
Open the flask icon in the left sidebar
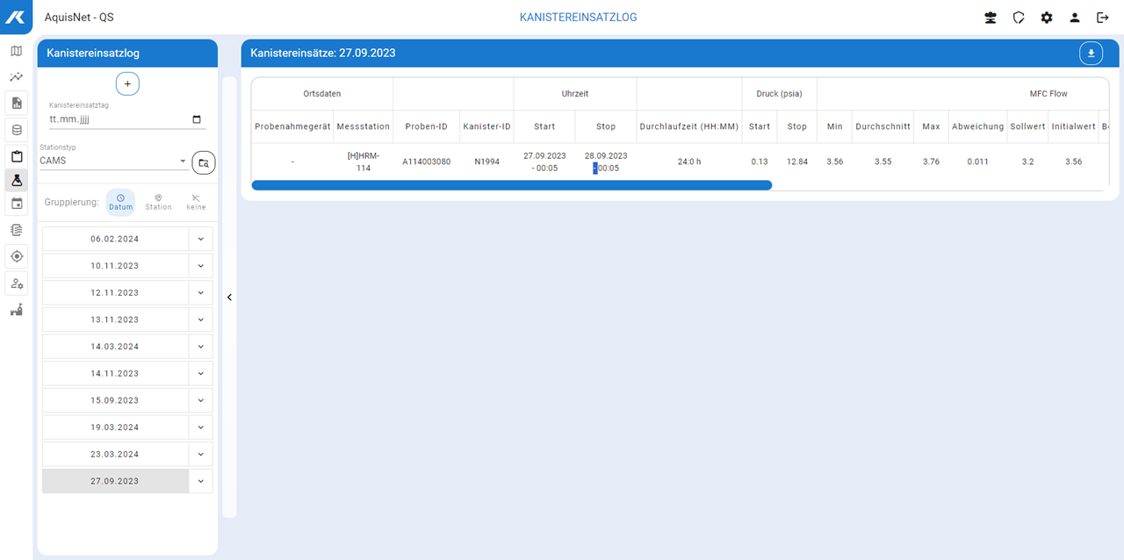(16, 180)
